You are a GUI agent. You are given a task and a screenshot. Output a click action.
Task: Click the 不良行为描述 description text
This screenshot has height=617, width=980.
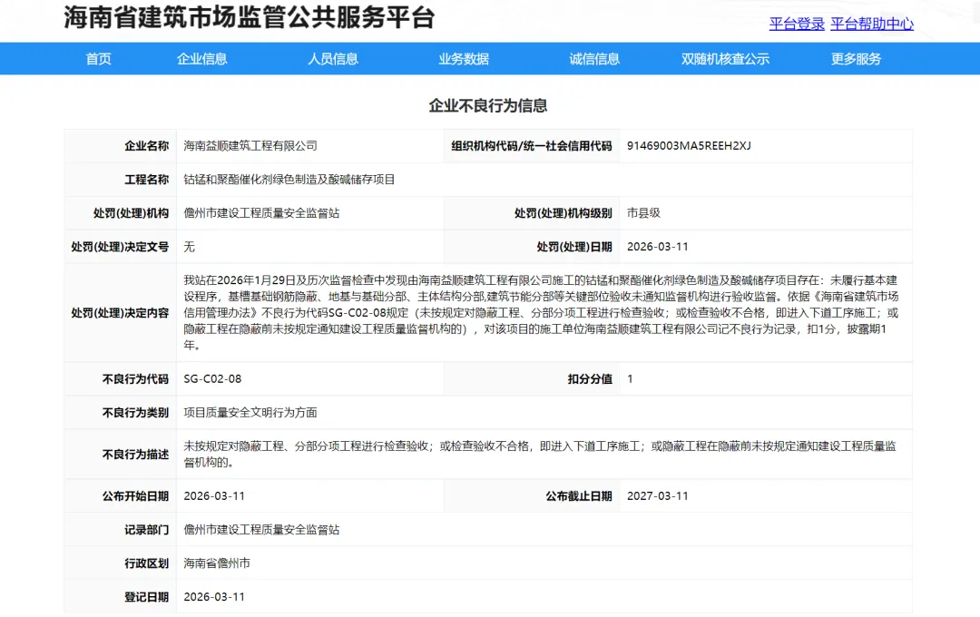(540, 455)
